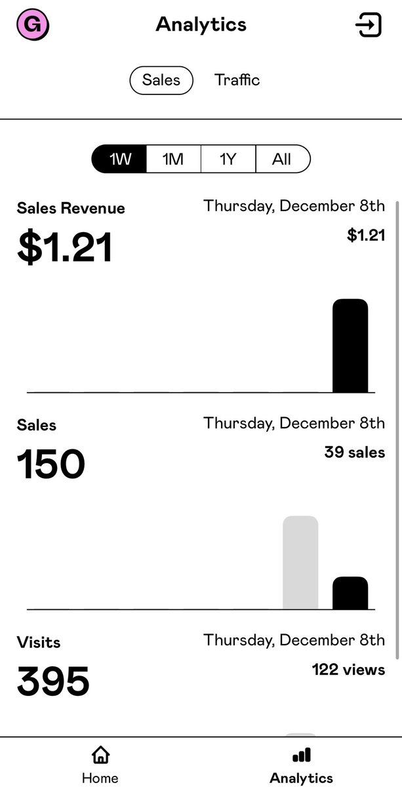This screenshot has width=402, height=787.
Task: Click the 395 Visits total figure
Action: pos(53,681)
